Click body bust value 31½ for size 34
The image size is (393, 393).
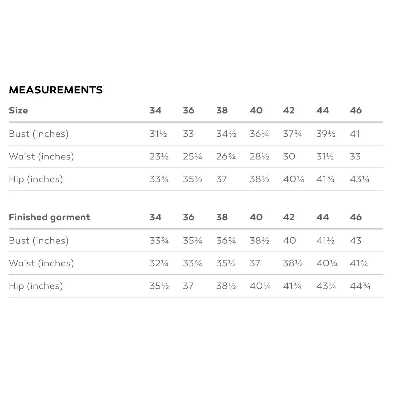coord(158,134)
